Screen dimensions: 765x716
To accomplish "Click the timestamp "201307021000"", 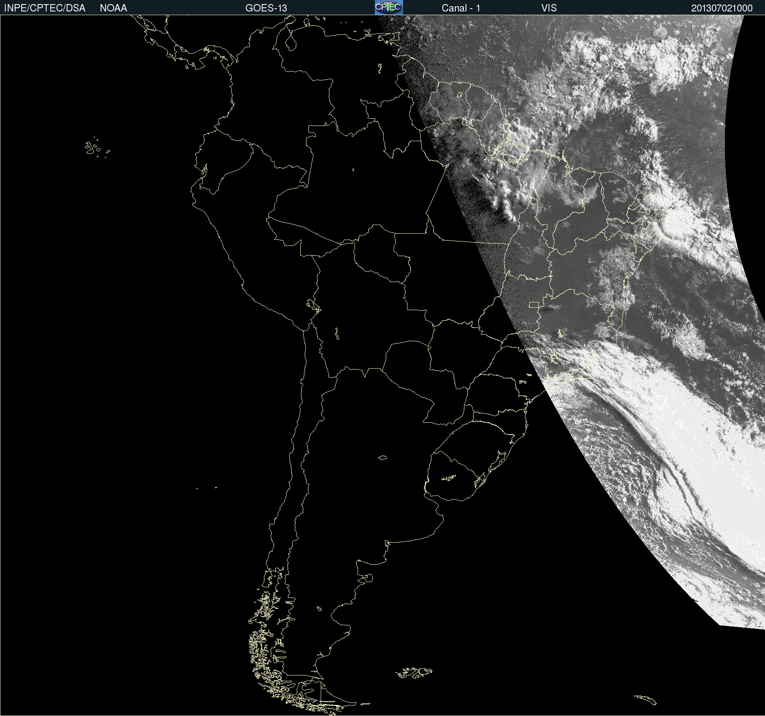I will 722,8.
